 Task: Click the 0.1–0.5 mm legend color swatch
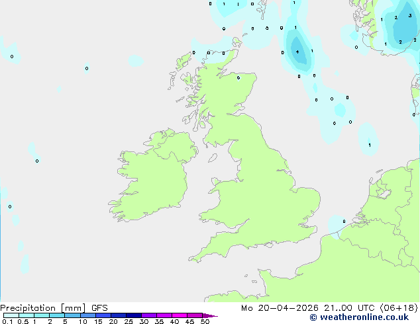point(11,315)
